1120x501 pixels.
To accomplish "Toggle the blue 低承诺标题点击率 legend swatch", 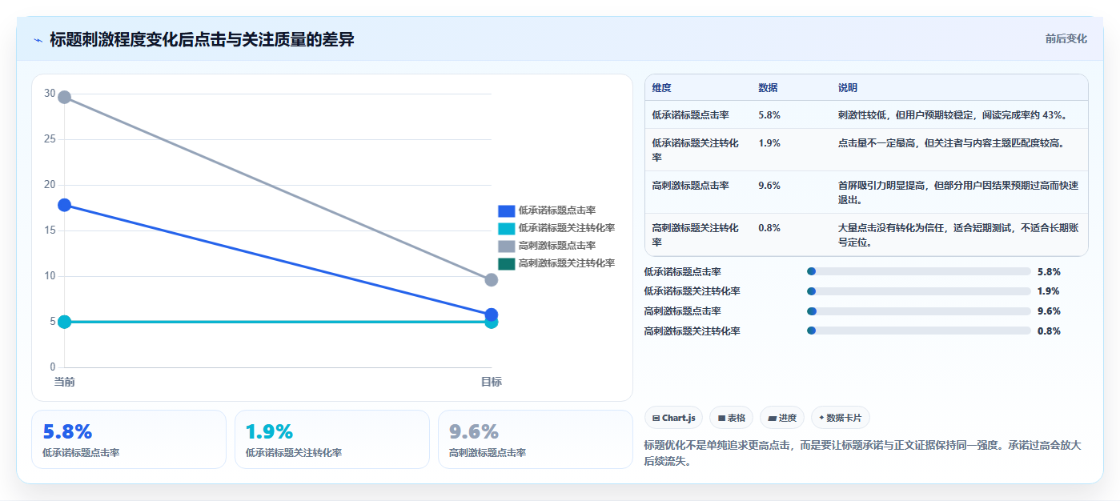I will pyautogui.click(x=506, y=211).
